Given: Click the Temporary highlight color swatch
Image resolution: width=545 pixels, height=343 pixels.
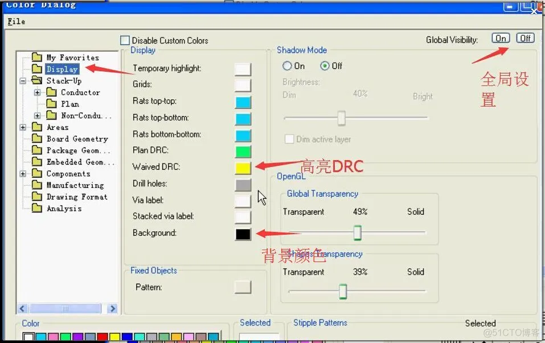Looking at the screenshot, I should pyautogui.click(x=243, y=69).
